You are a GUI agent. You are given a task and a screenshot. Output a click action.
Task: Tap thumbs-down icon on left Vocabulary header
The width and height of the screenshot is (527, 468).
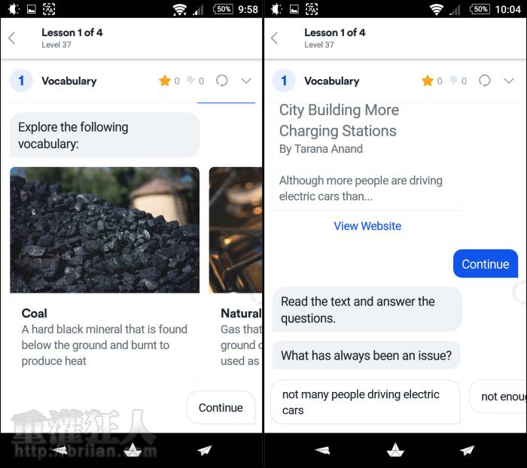pyautogui.click(x=191, y=81)
